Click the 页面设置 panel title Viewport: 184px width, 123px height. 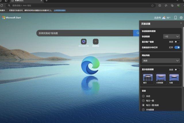point(146,24)
